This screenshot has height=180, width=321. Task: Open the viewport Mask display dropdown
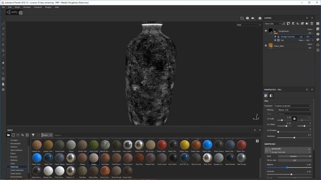click(x=249, y=25)
